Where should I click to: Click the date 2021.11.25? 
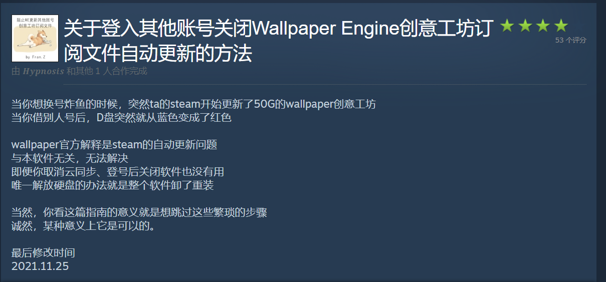tap(40, 266)
